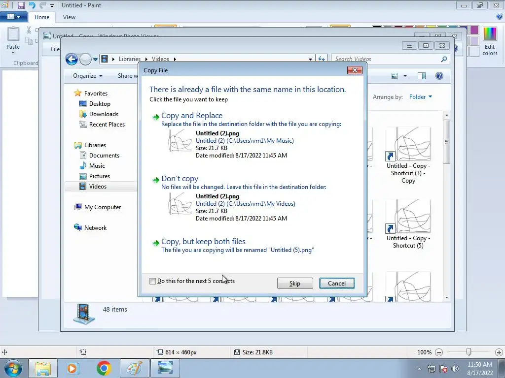
Task: Open Explorer help icon
Action: tap(439, 76)
